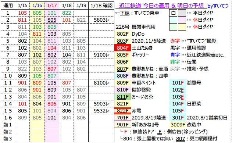Select the 103F legend cell
The image size is (232, 143).
[x=178, y=97]
